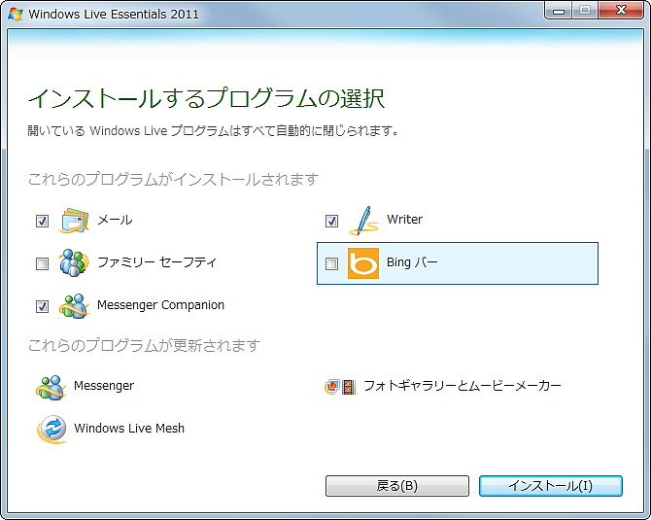Click the フォトギャラリーとムービーメーカー icon
The image size is (651, 520).
(340, 387)
